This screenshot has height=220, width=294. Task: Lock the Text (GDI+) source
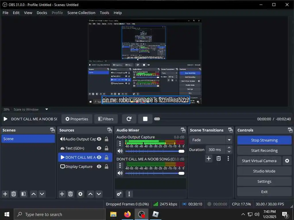coord(106,148)
